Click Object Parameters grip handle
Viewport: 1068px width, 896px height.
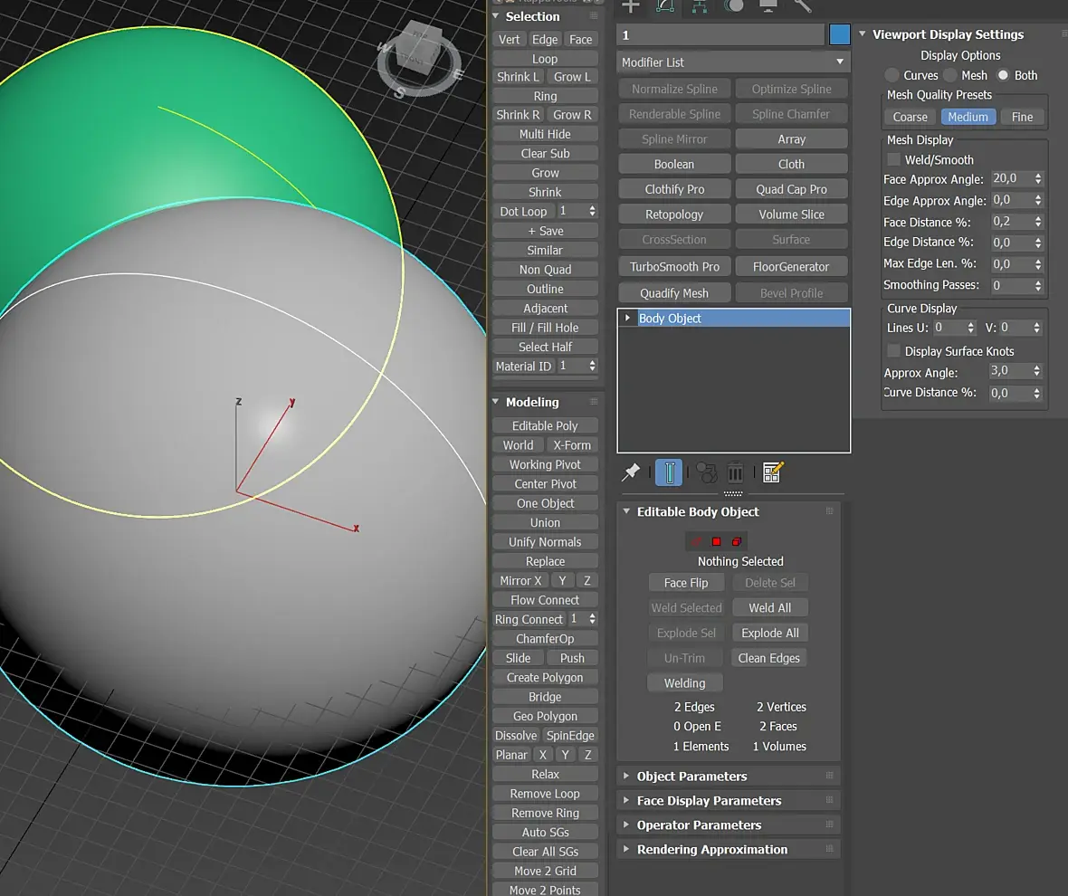[830, 776]
